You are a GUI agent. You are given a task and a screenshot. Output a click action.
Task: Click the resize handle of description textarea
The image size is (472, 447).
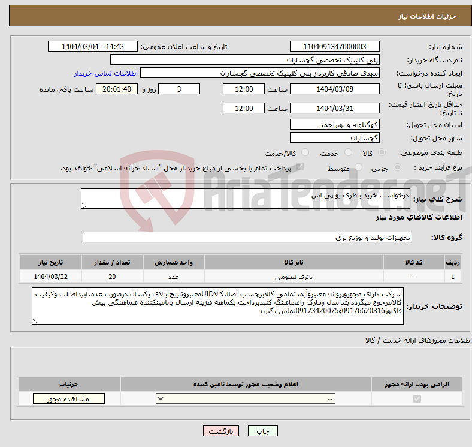84,206
